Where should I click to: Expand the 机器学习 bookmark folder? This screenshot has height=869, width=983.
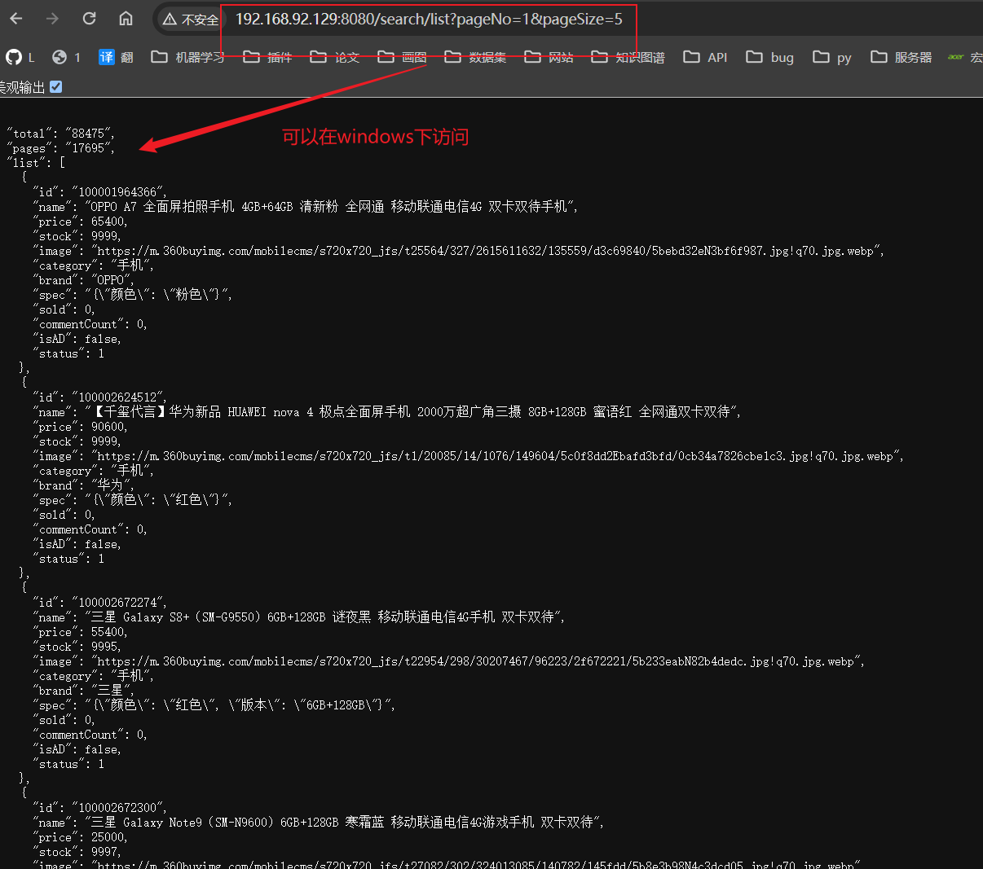[x=188, y=57]
